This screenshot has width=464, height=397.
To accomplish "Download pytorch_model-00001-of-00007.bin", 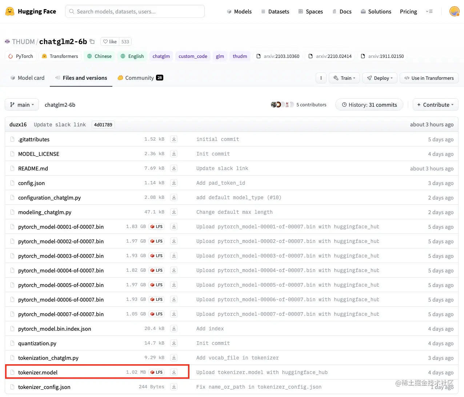I will [174, 227].
